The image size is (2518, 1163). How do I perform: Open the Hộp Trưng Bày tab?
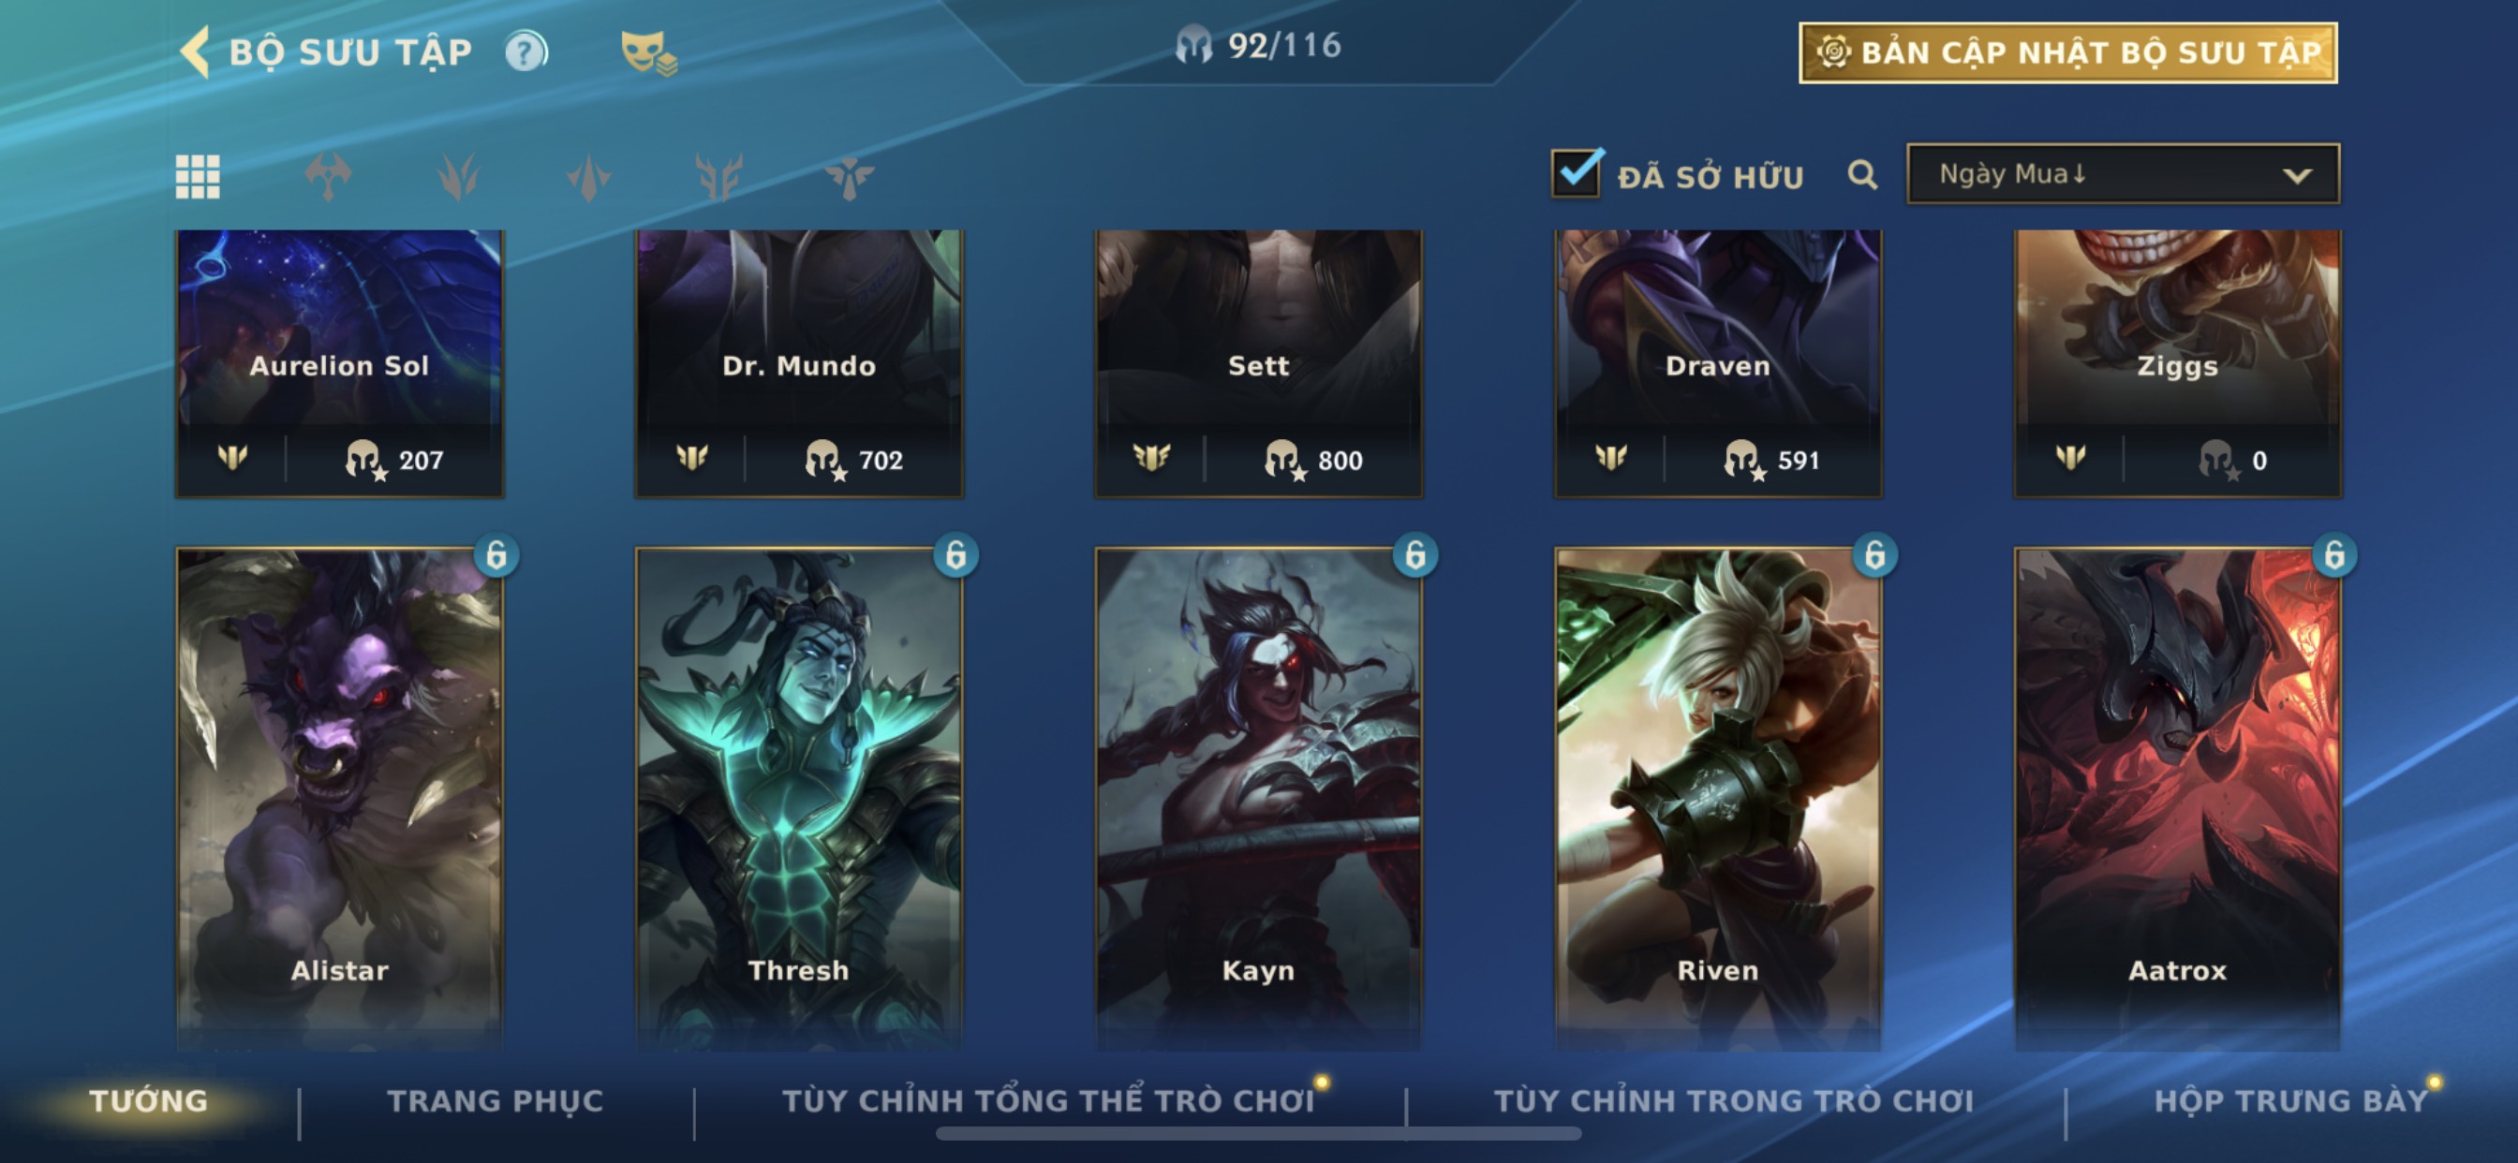tap(2290, 1100)
